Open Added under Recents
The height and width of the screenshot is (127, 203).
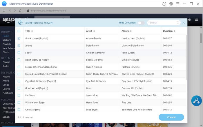pos(6,66)
